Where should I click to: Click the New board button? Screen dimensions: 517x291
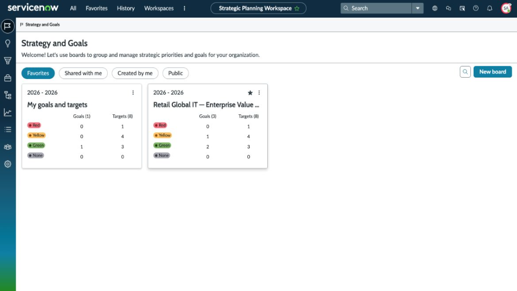(492, 72)
